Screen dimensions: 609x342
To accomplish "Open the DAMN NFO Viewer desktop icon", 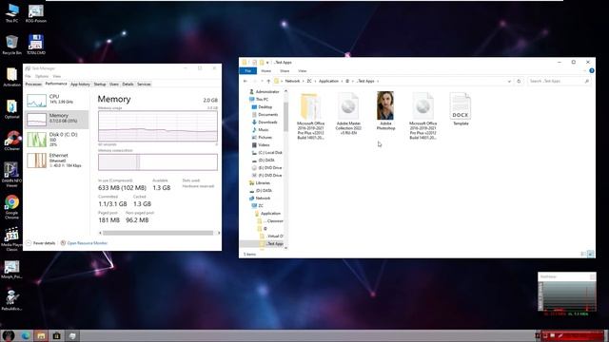I will pos(11,175).
